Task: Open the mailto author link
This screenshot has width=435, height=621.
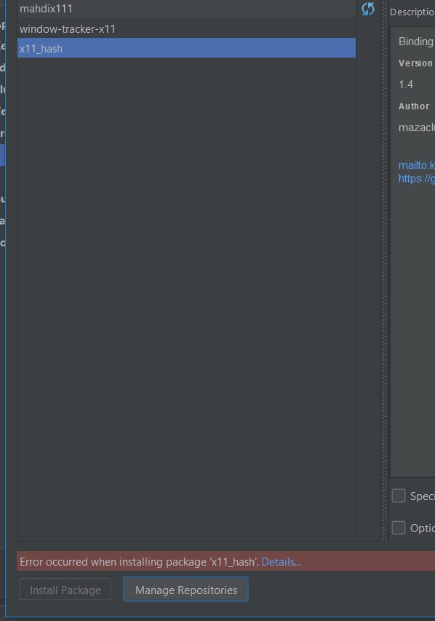Action: (x=416, y=165)
